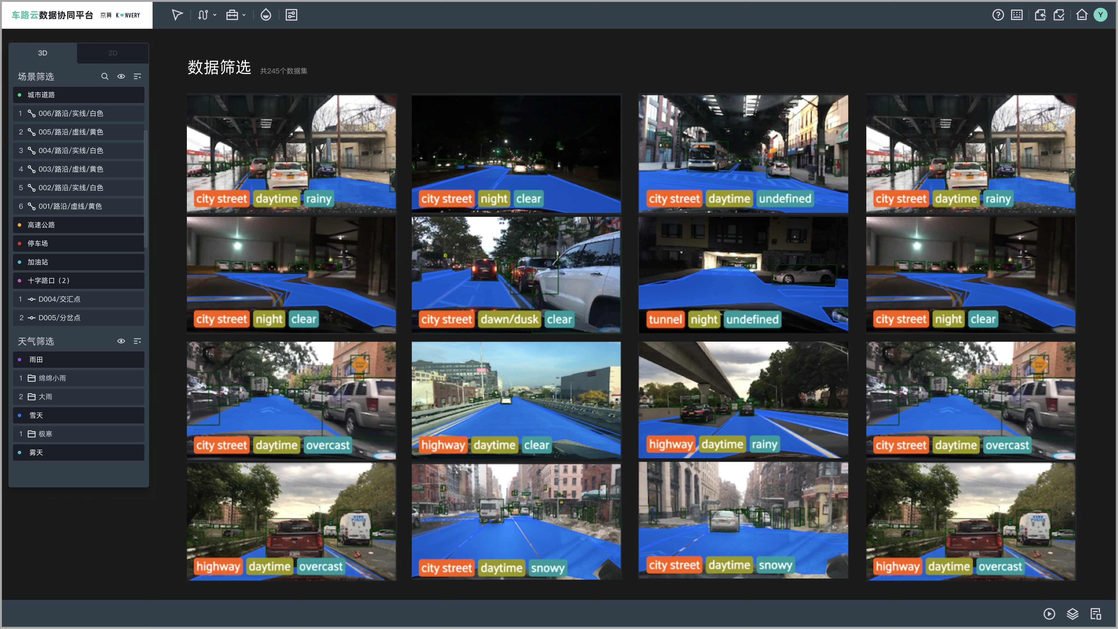1118x629 pixels.
Task: Click the search icon in 场景筛选
Action: [105, 76]
